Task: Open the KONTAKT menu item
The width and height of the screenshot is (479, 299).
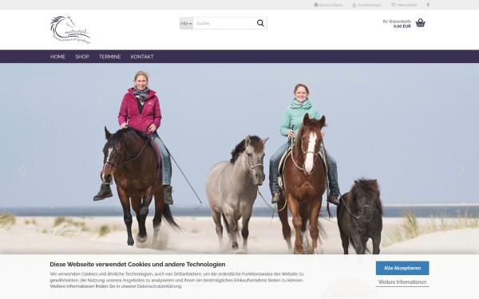Action: click(142, 57)
